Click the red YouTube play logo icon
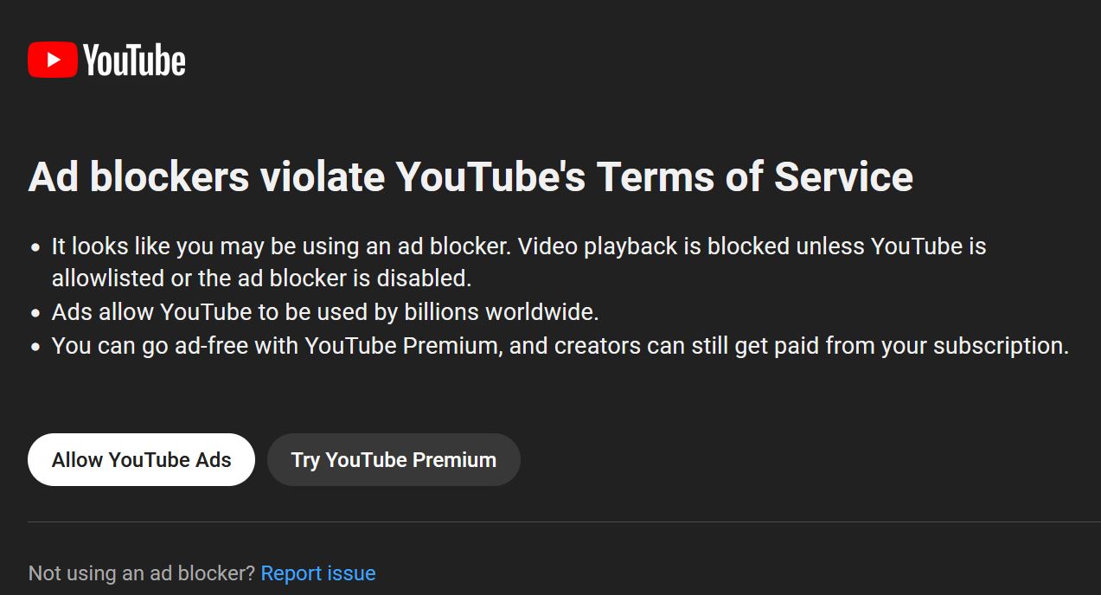This screenshot has width=1101, height=595. click(52, 60)
